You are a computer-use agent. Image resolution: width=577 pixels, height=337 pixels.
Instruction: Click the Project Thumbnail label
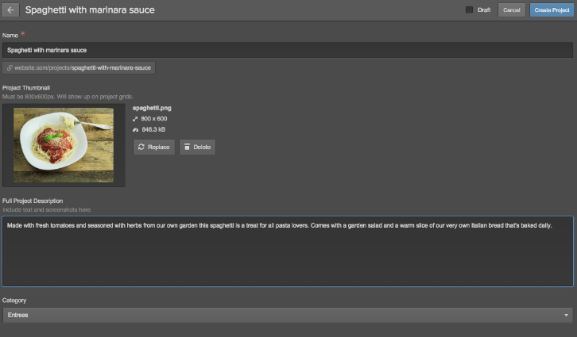coord(26,88)
